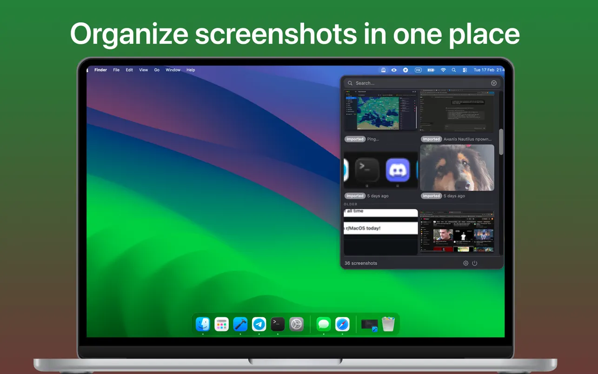Open Xcode from the Dock
Image resolution: width=598 pixels, height=374 pixels.
tap(240, 324)
